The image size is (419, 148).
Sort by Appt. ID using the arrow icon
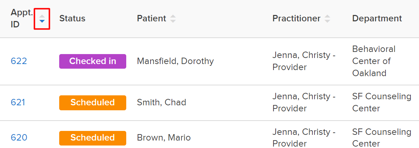click(42, 18)
